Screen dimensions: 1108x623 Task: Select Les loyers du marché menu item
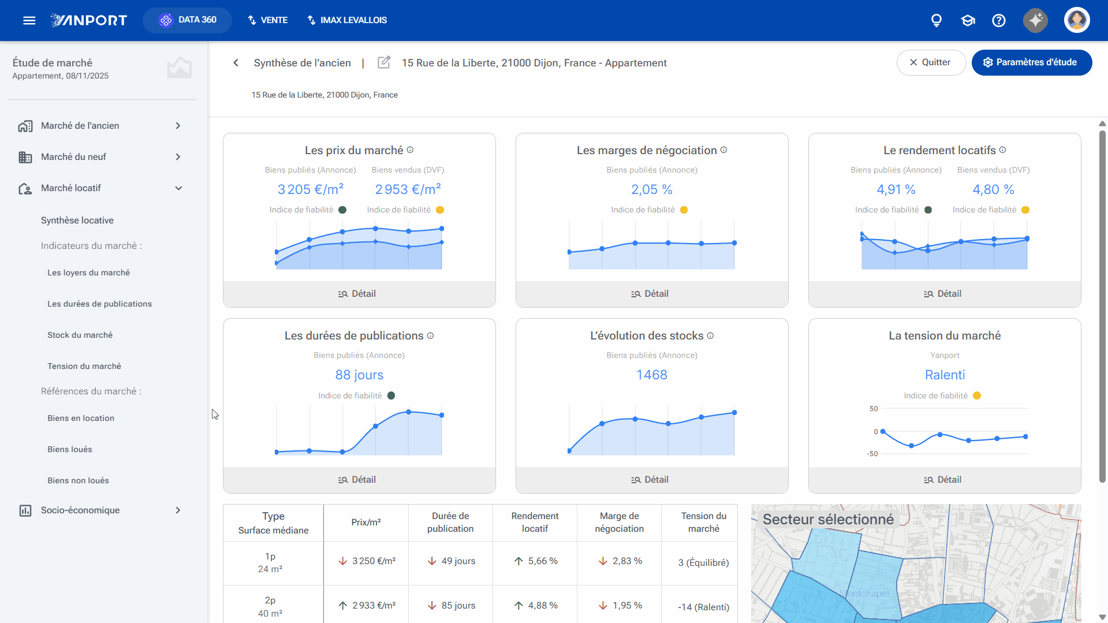pyautogui.click(x=88, y=273)
